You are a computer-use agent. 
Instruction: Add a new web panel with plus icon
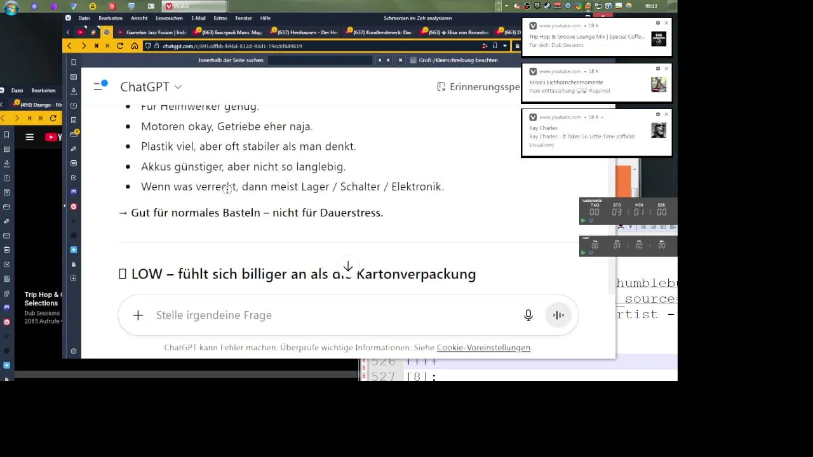tap(74, 279)
